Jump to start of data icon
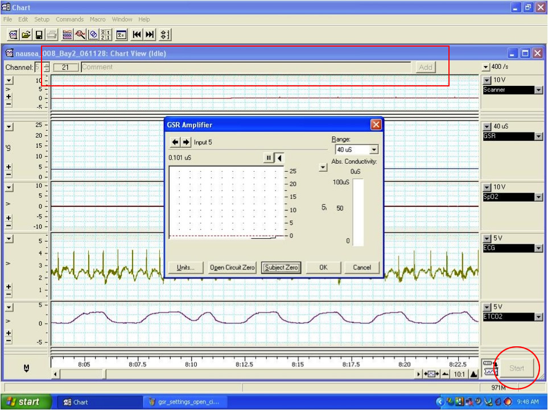The image size is (548, 410). [x=137, y=35]
